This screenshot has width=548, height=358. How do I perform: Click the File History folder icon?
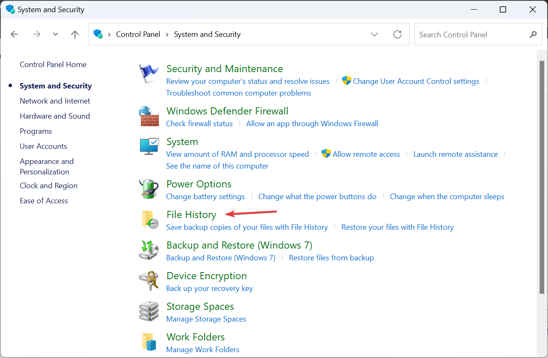point(149,220)
